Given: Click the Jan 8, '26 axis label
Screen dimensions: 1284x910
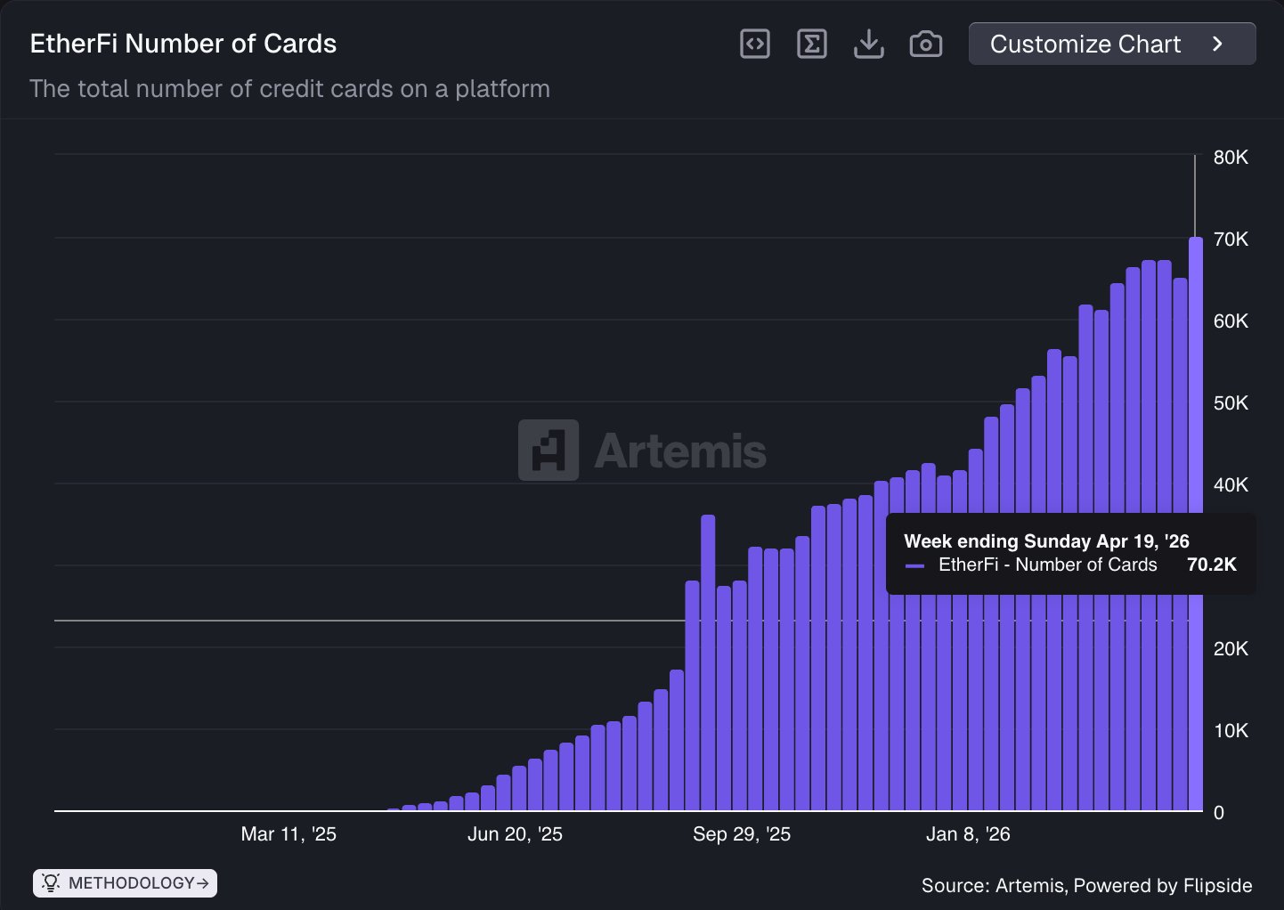Looking at the screenshot, I should pos(968,834).
